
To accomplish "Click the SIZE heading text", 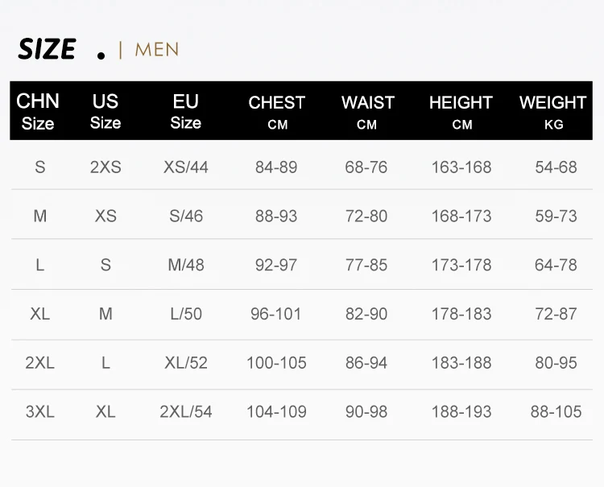I will click(x=47, y=49).
